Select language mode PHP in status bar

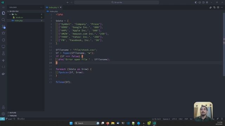click(186, 119)
